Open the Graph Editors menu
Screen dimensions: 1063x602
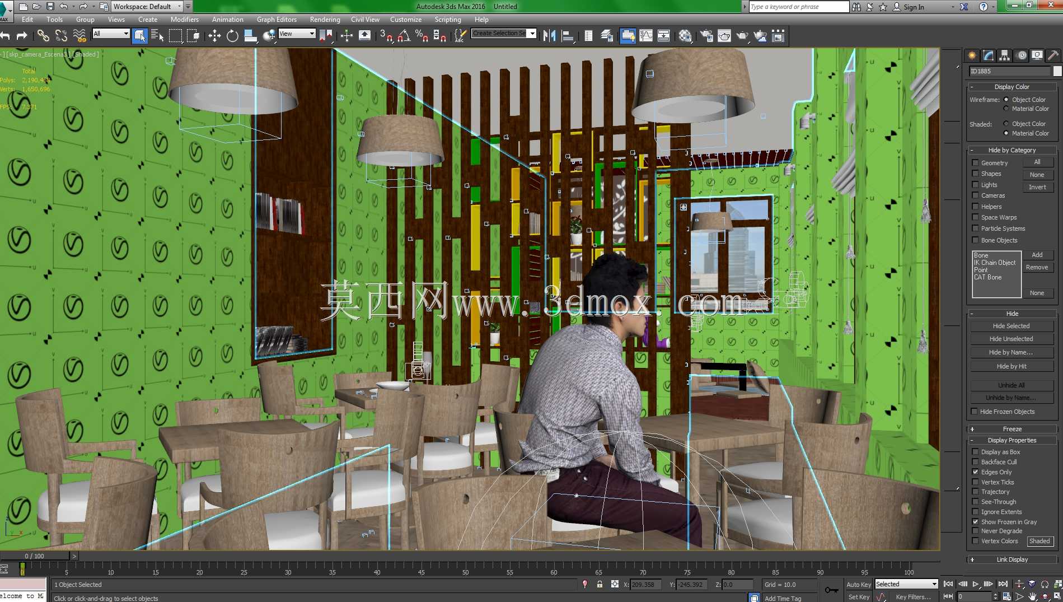tap(277, 20)
